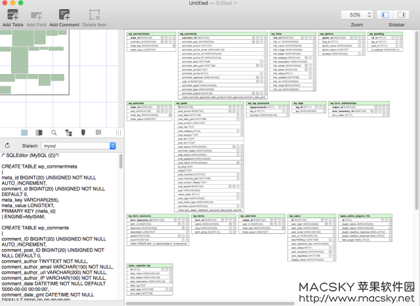Open the hierarchy tree icon in sidebar

pos(69,132)
